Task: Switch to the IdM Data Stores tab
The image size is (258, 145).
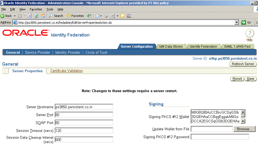Action: 171,47
